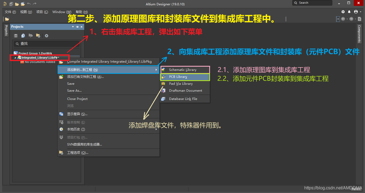
Task: Add a Pad Via Library
Action: [181, 84]
